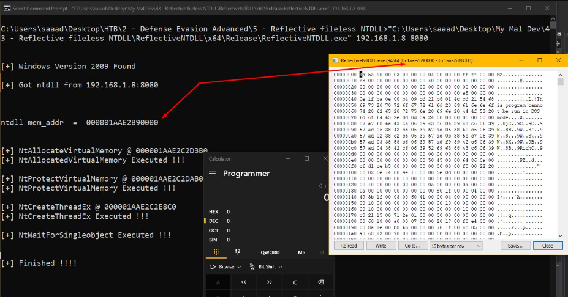Click the C clear key in Calculator
Screen dimensions: 568x297
295,282
